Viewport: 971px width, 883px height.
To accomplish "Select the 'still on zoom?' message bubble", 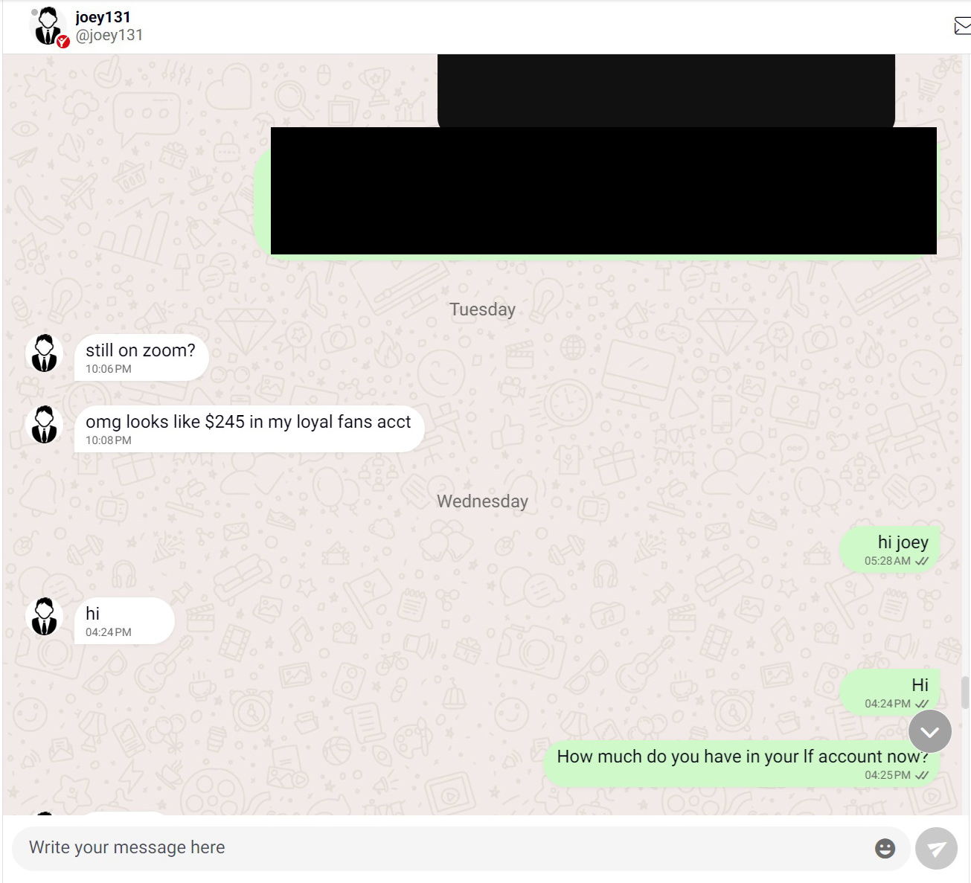I will pyautogui.click(x=141, y=357).
